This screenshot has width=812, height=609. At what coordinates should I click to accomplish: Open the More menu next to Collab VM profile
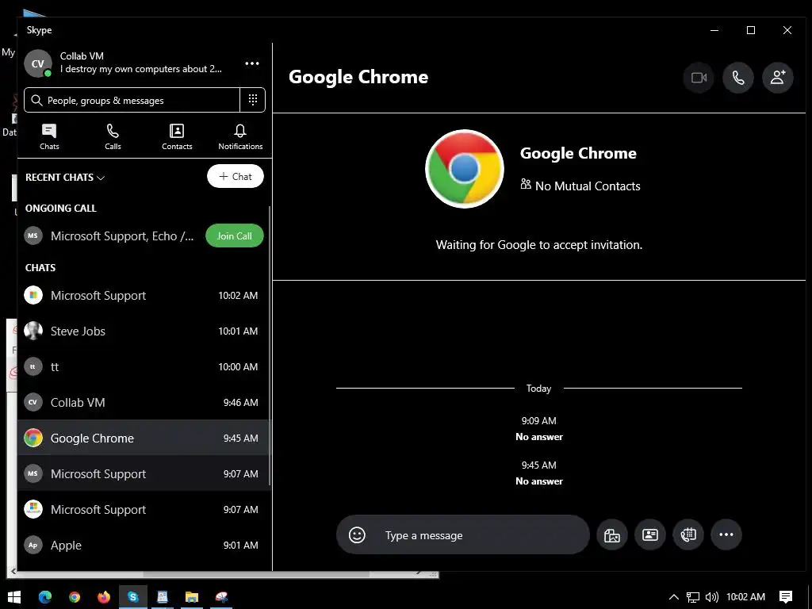[x=252, y=63]
